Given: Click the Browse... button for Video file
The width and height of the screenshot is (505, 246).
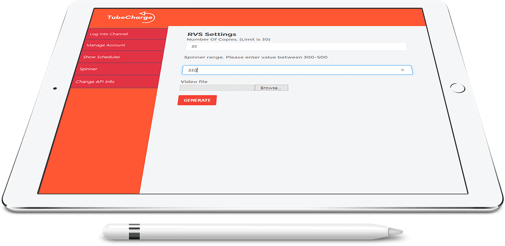Looking at the screenshot, I should tap(271, 88).
